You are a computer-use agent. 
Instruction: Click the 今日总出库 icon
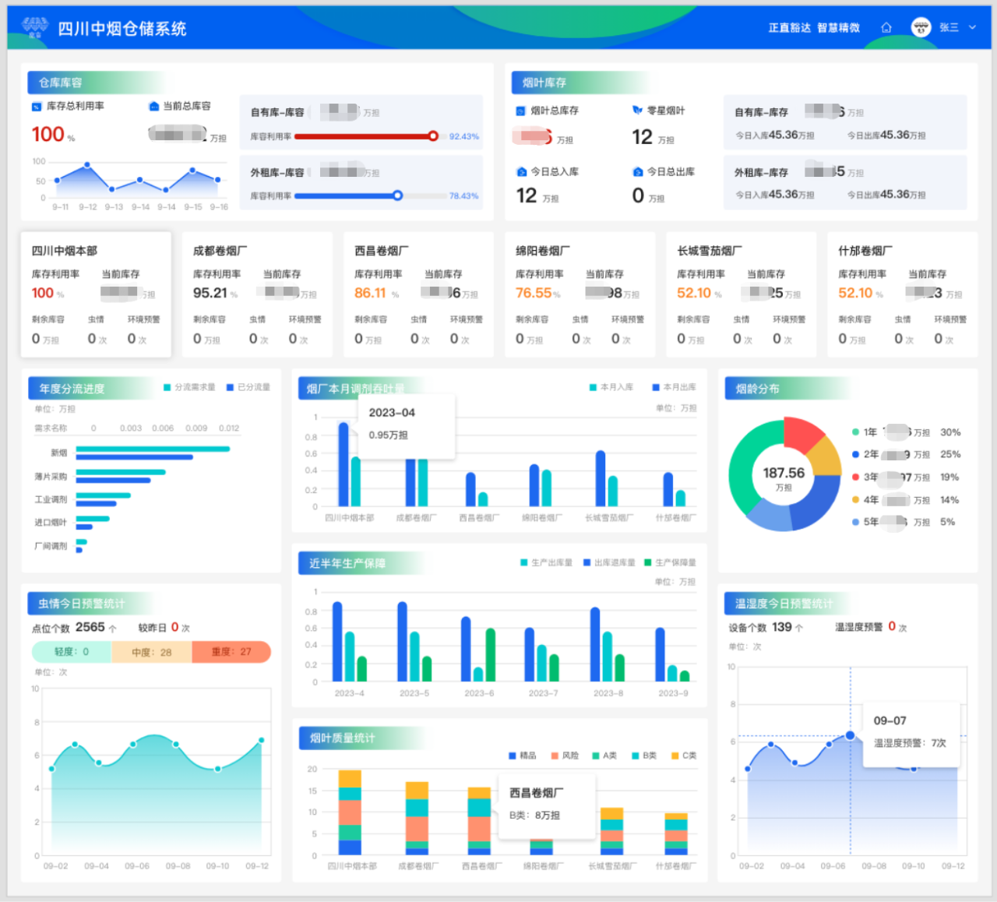tap(637, 172)
